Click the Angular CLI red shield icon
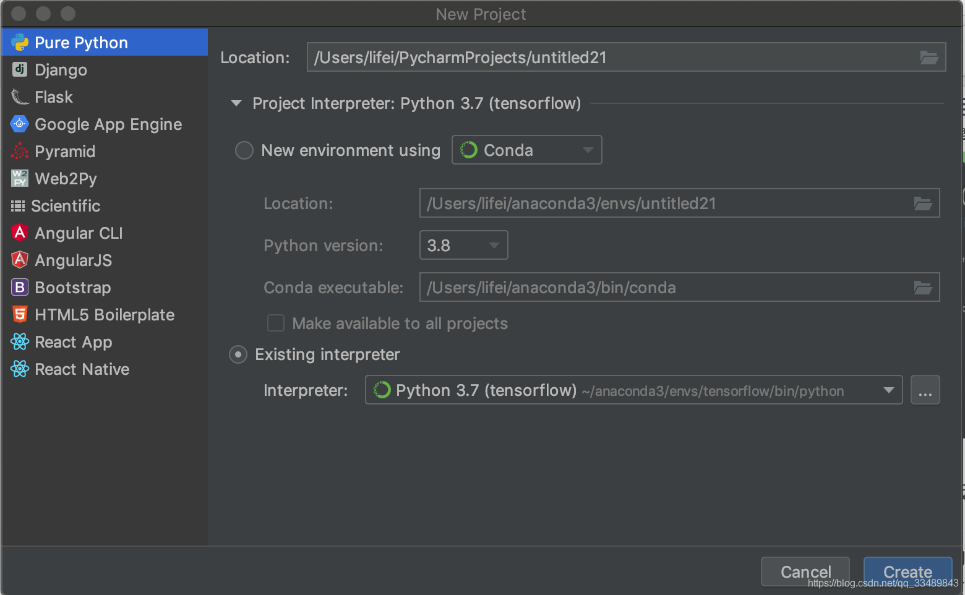This screenshot has width=965, height=595. pyautogui.click(x=20, y=233)
